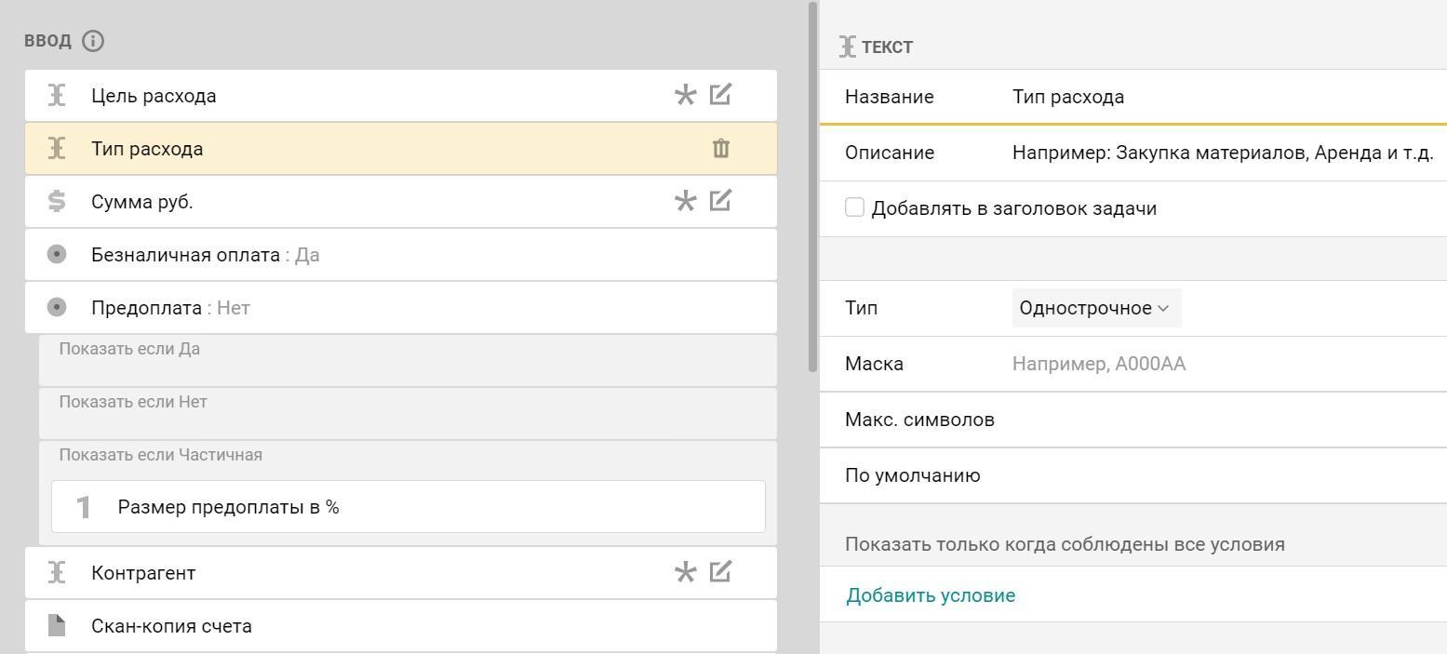Viewport: 1447px width, 654px height.
Task: Click the Маска input field
Action: click(1210, 364)
